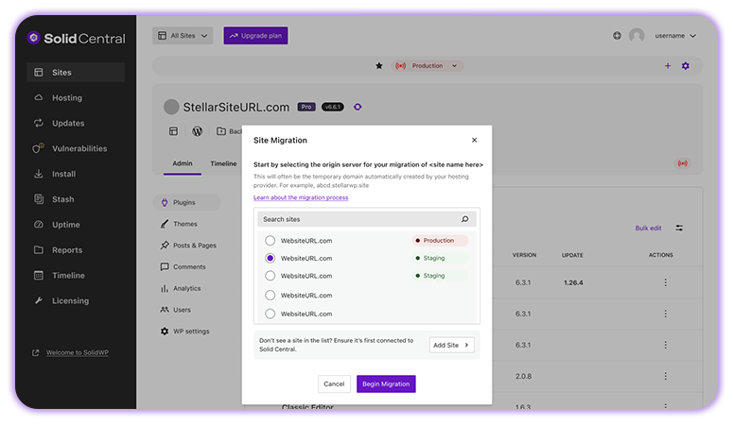This screenshot has width=733, height=425.
Task: Open the Production environment dropdown
Action: (428, 66)
